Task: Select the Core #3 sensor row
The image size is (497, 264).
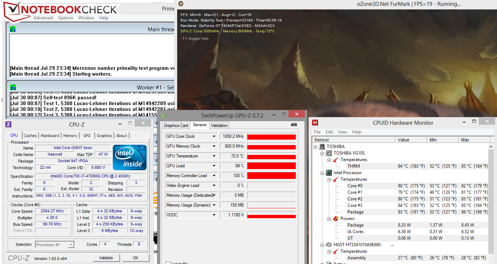Action: 400,205
